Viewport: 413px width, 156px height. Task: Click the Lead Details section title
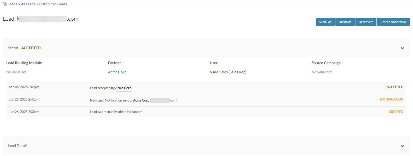18,146
